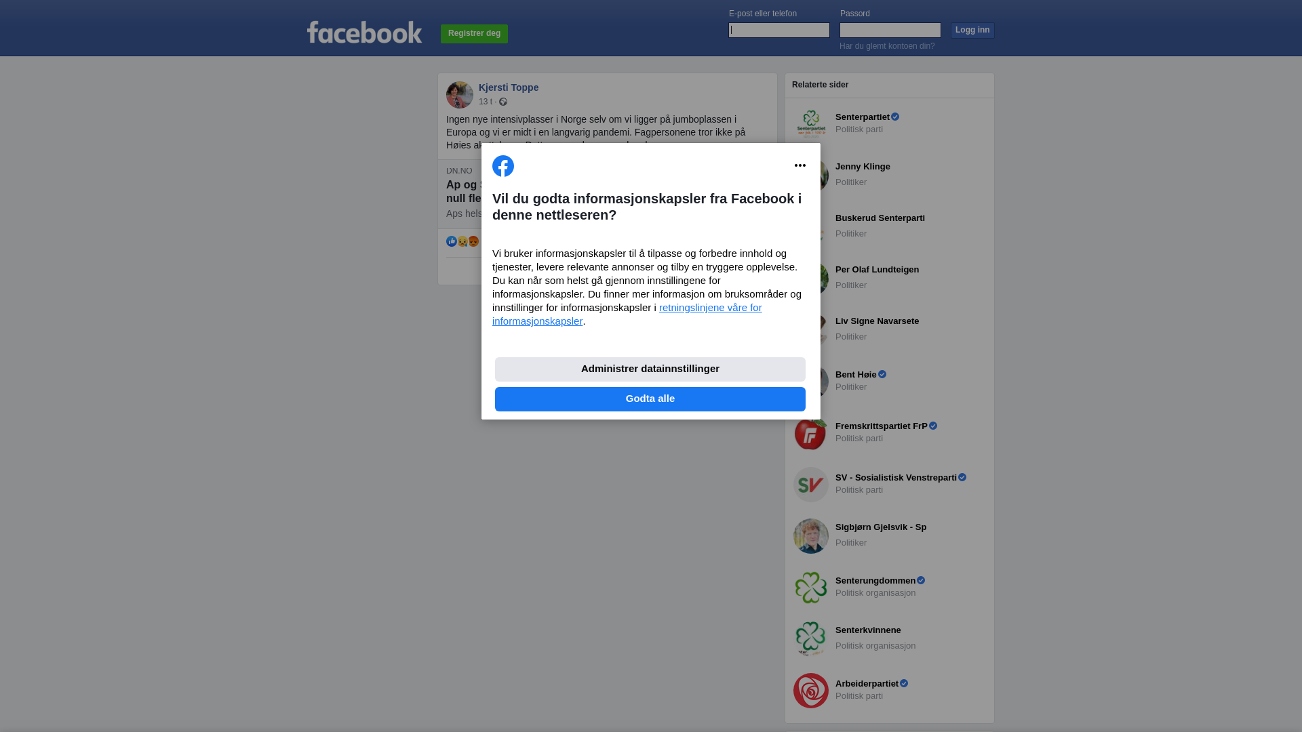Open the three-dots options in cookie dialog
The height and width of the screenshot is (732, 1302).
coord(800,165)
